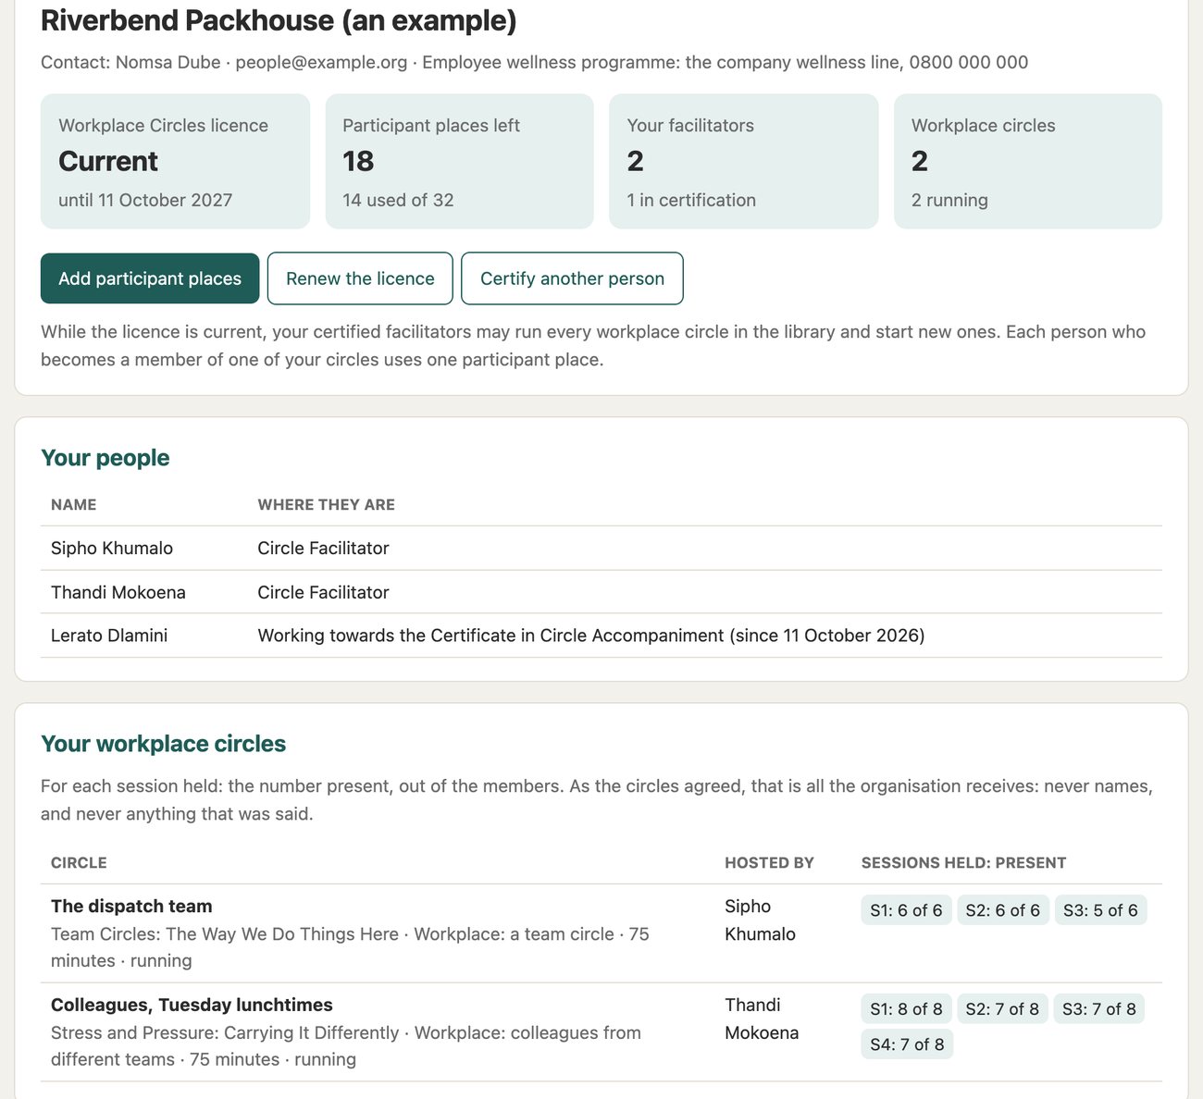
Task: Click Thandi Mokoena's Circle Facilitator role
Action: pos(323,592)
